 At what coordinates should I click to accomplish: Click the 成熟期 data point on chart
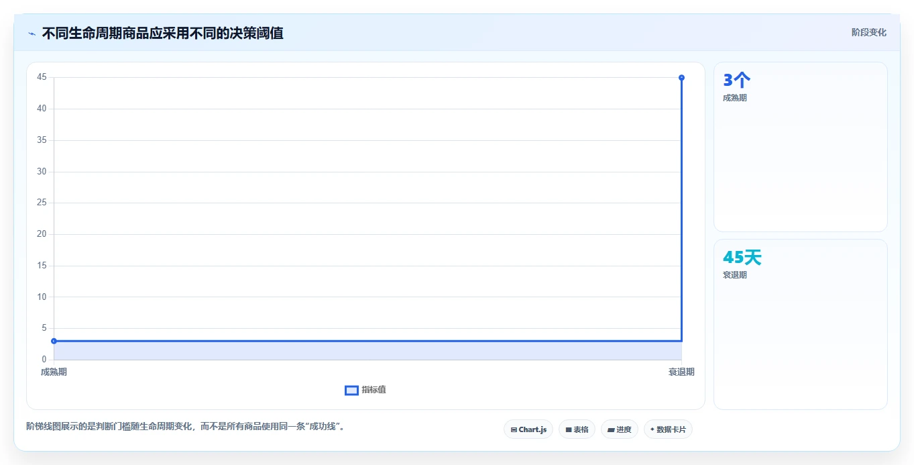54,341
